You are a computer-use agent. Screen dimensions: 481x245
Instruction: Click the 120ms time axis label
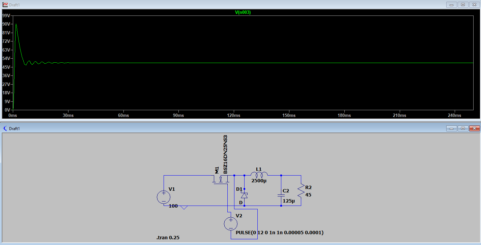click(234, 116)
